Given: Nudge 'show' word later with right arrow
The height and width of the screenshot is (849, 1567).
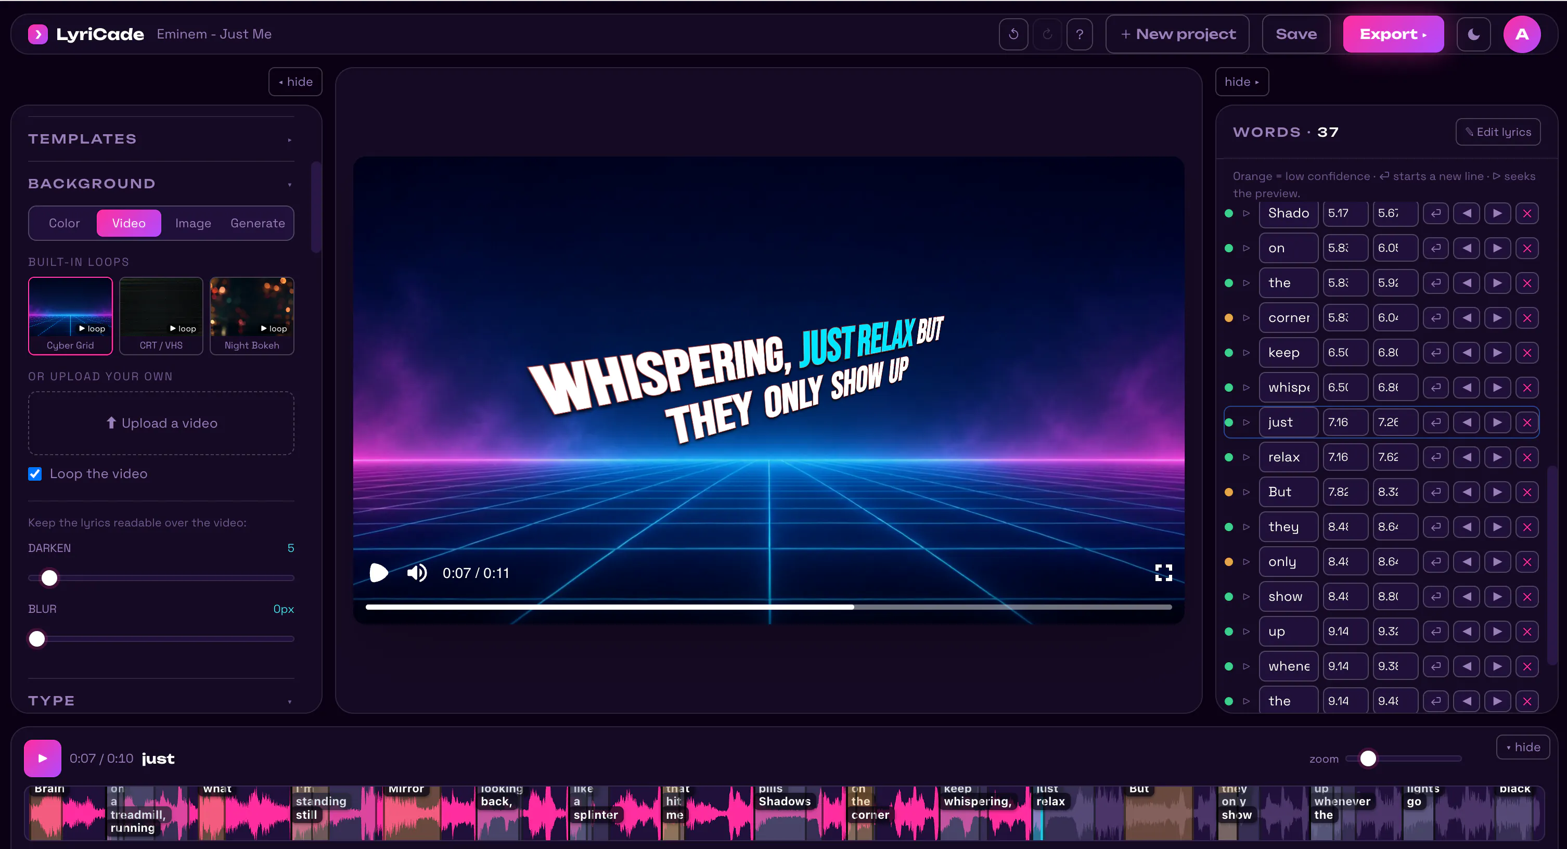Looking at the screenshot, I should (1497, 596).
